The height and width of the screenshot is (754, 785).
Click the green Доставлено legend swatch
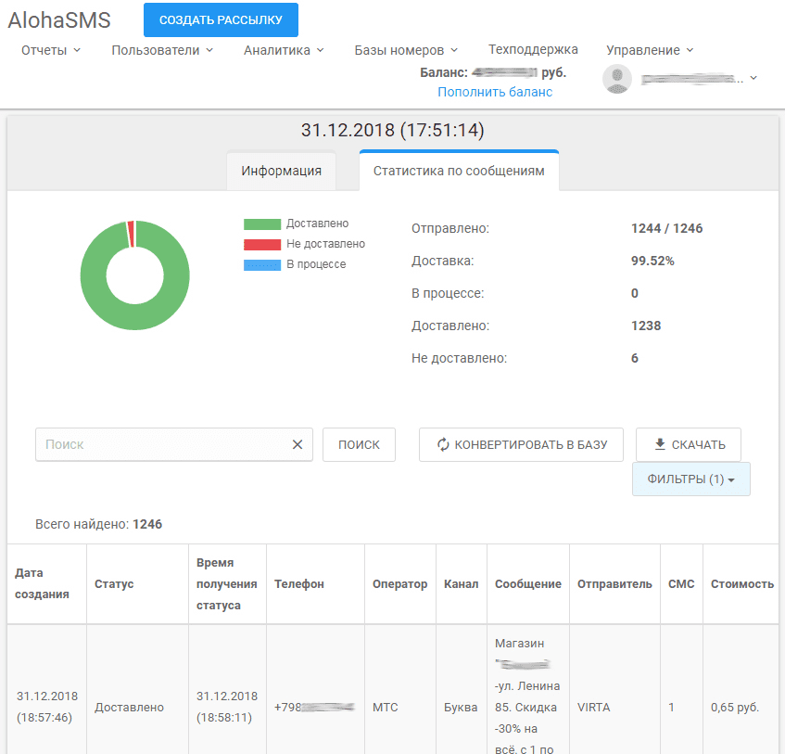tap(262, 224)
